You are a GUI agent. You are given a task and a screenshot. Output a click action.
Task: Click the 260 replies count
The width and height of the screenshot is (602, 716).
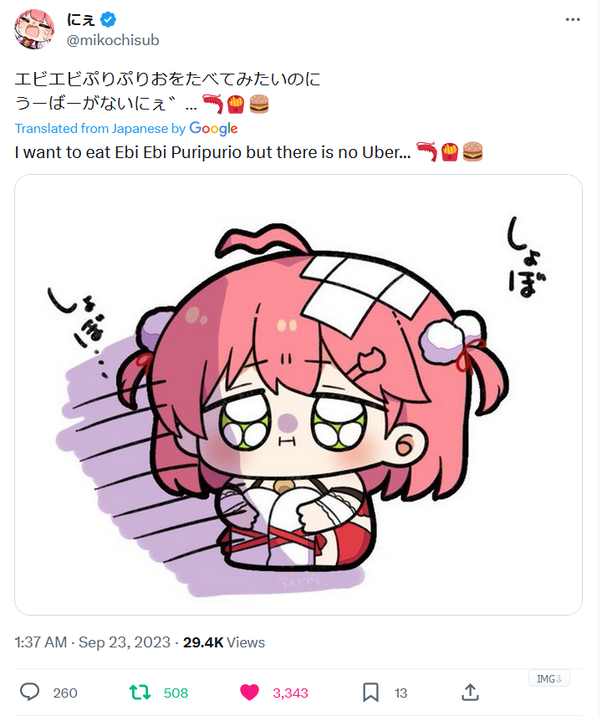click(65, 693)
